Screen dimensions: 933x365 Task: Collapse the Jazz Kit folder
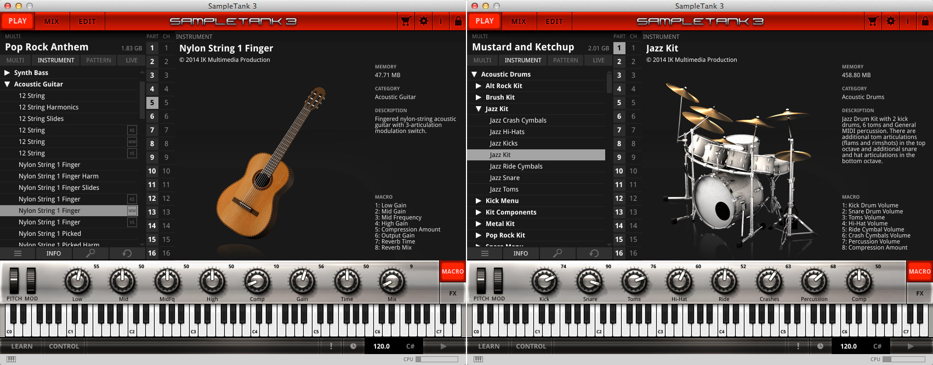click(479, 109)
